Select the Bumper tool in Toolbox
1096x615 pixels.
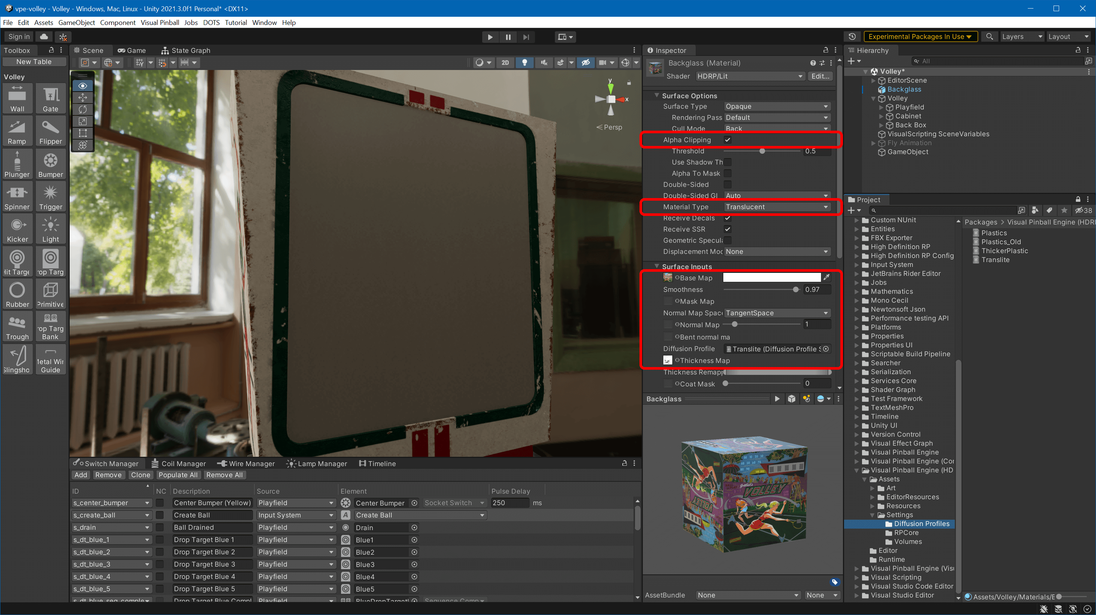(51, 164)
